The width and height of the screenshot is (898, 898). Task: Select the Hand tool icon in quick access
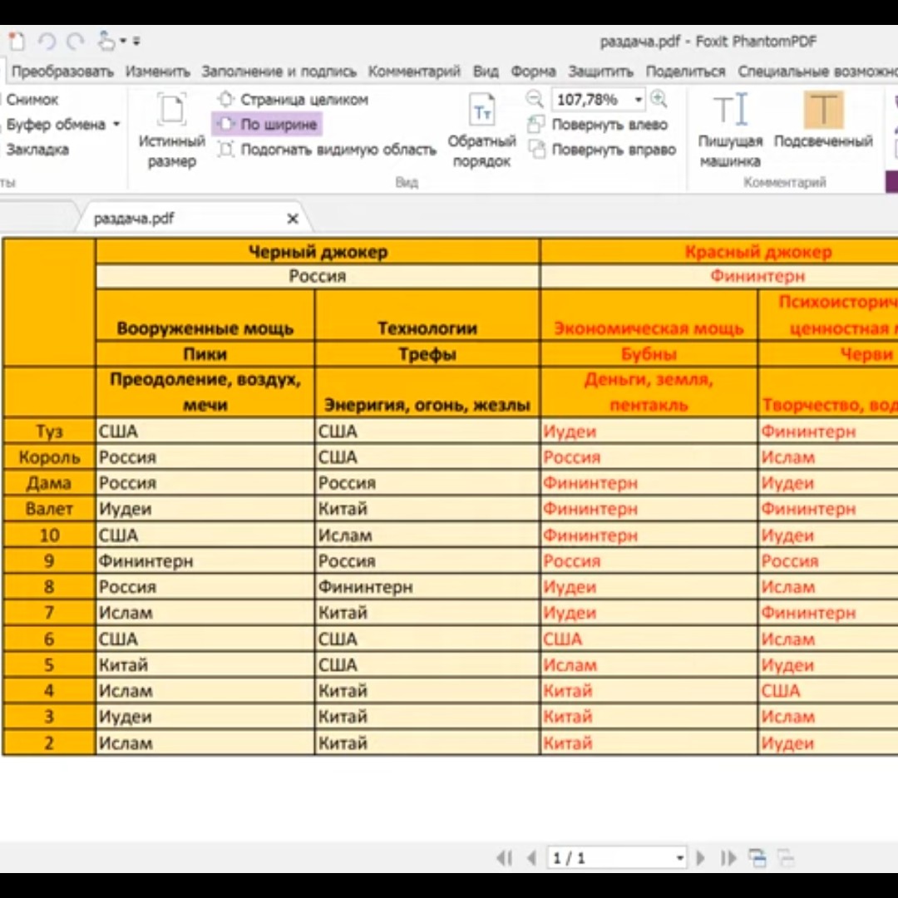click(x=106, y=42)
